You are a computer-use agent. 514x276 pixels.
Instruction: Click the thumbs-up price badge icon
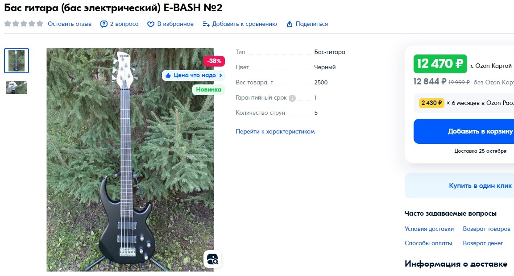point(168,75)
